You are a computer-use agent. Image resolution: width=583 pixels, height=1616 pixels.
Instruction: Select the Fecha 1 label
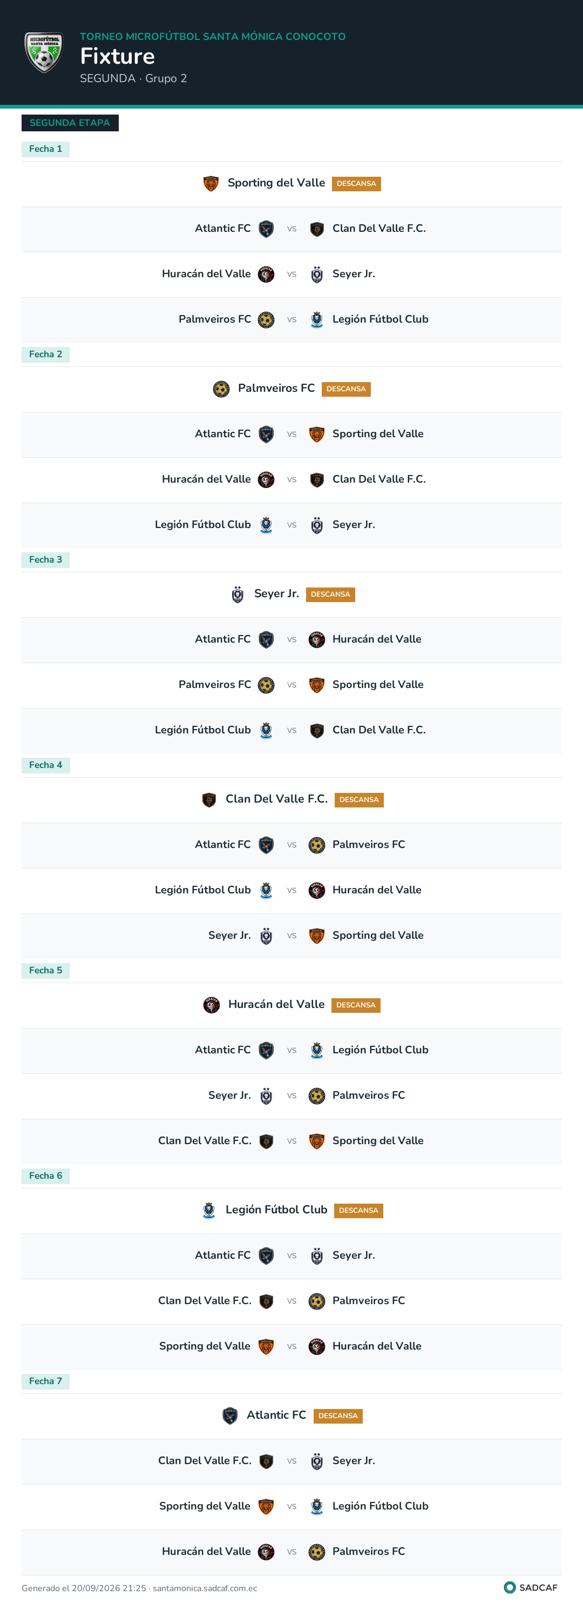pos(46,149)
